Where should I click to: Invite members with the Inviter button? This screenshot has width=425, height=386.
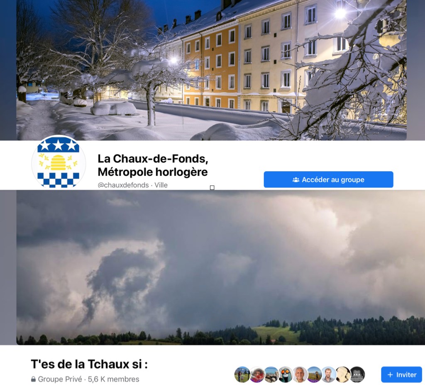pos(401,375)
